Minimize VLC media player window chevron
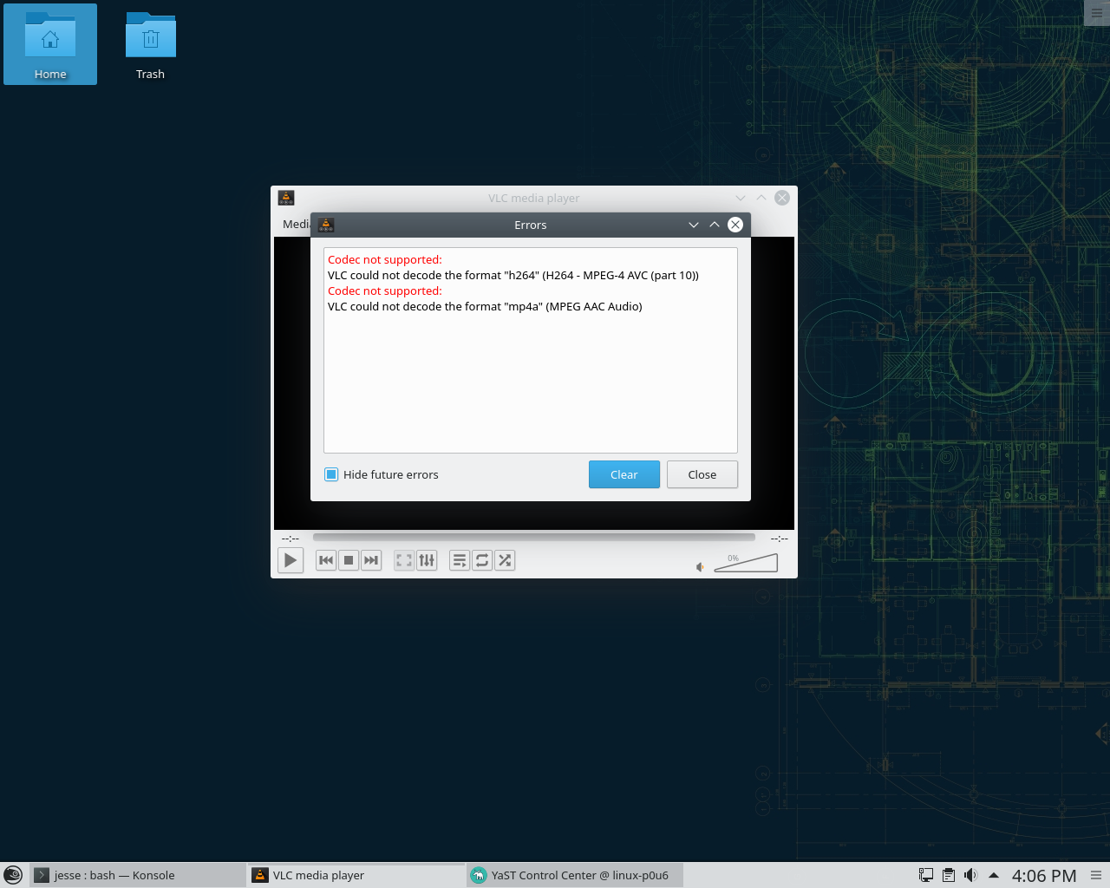This screenshot has width=1110, height=888. (741, 198)
